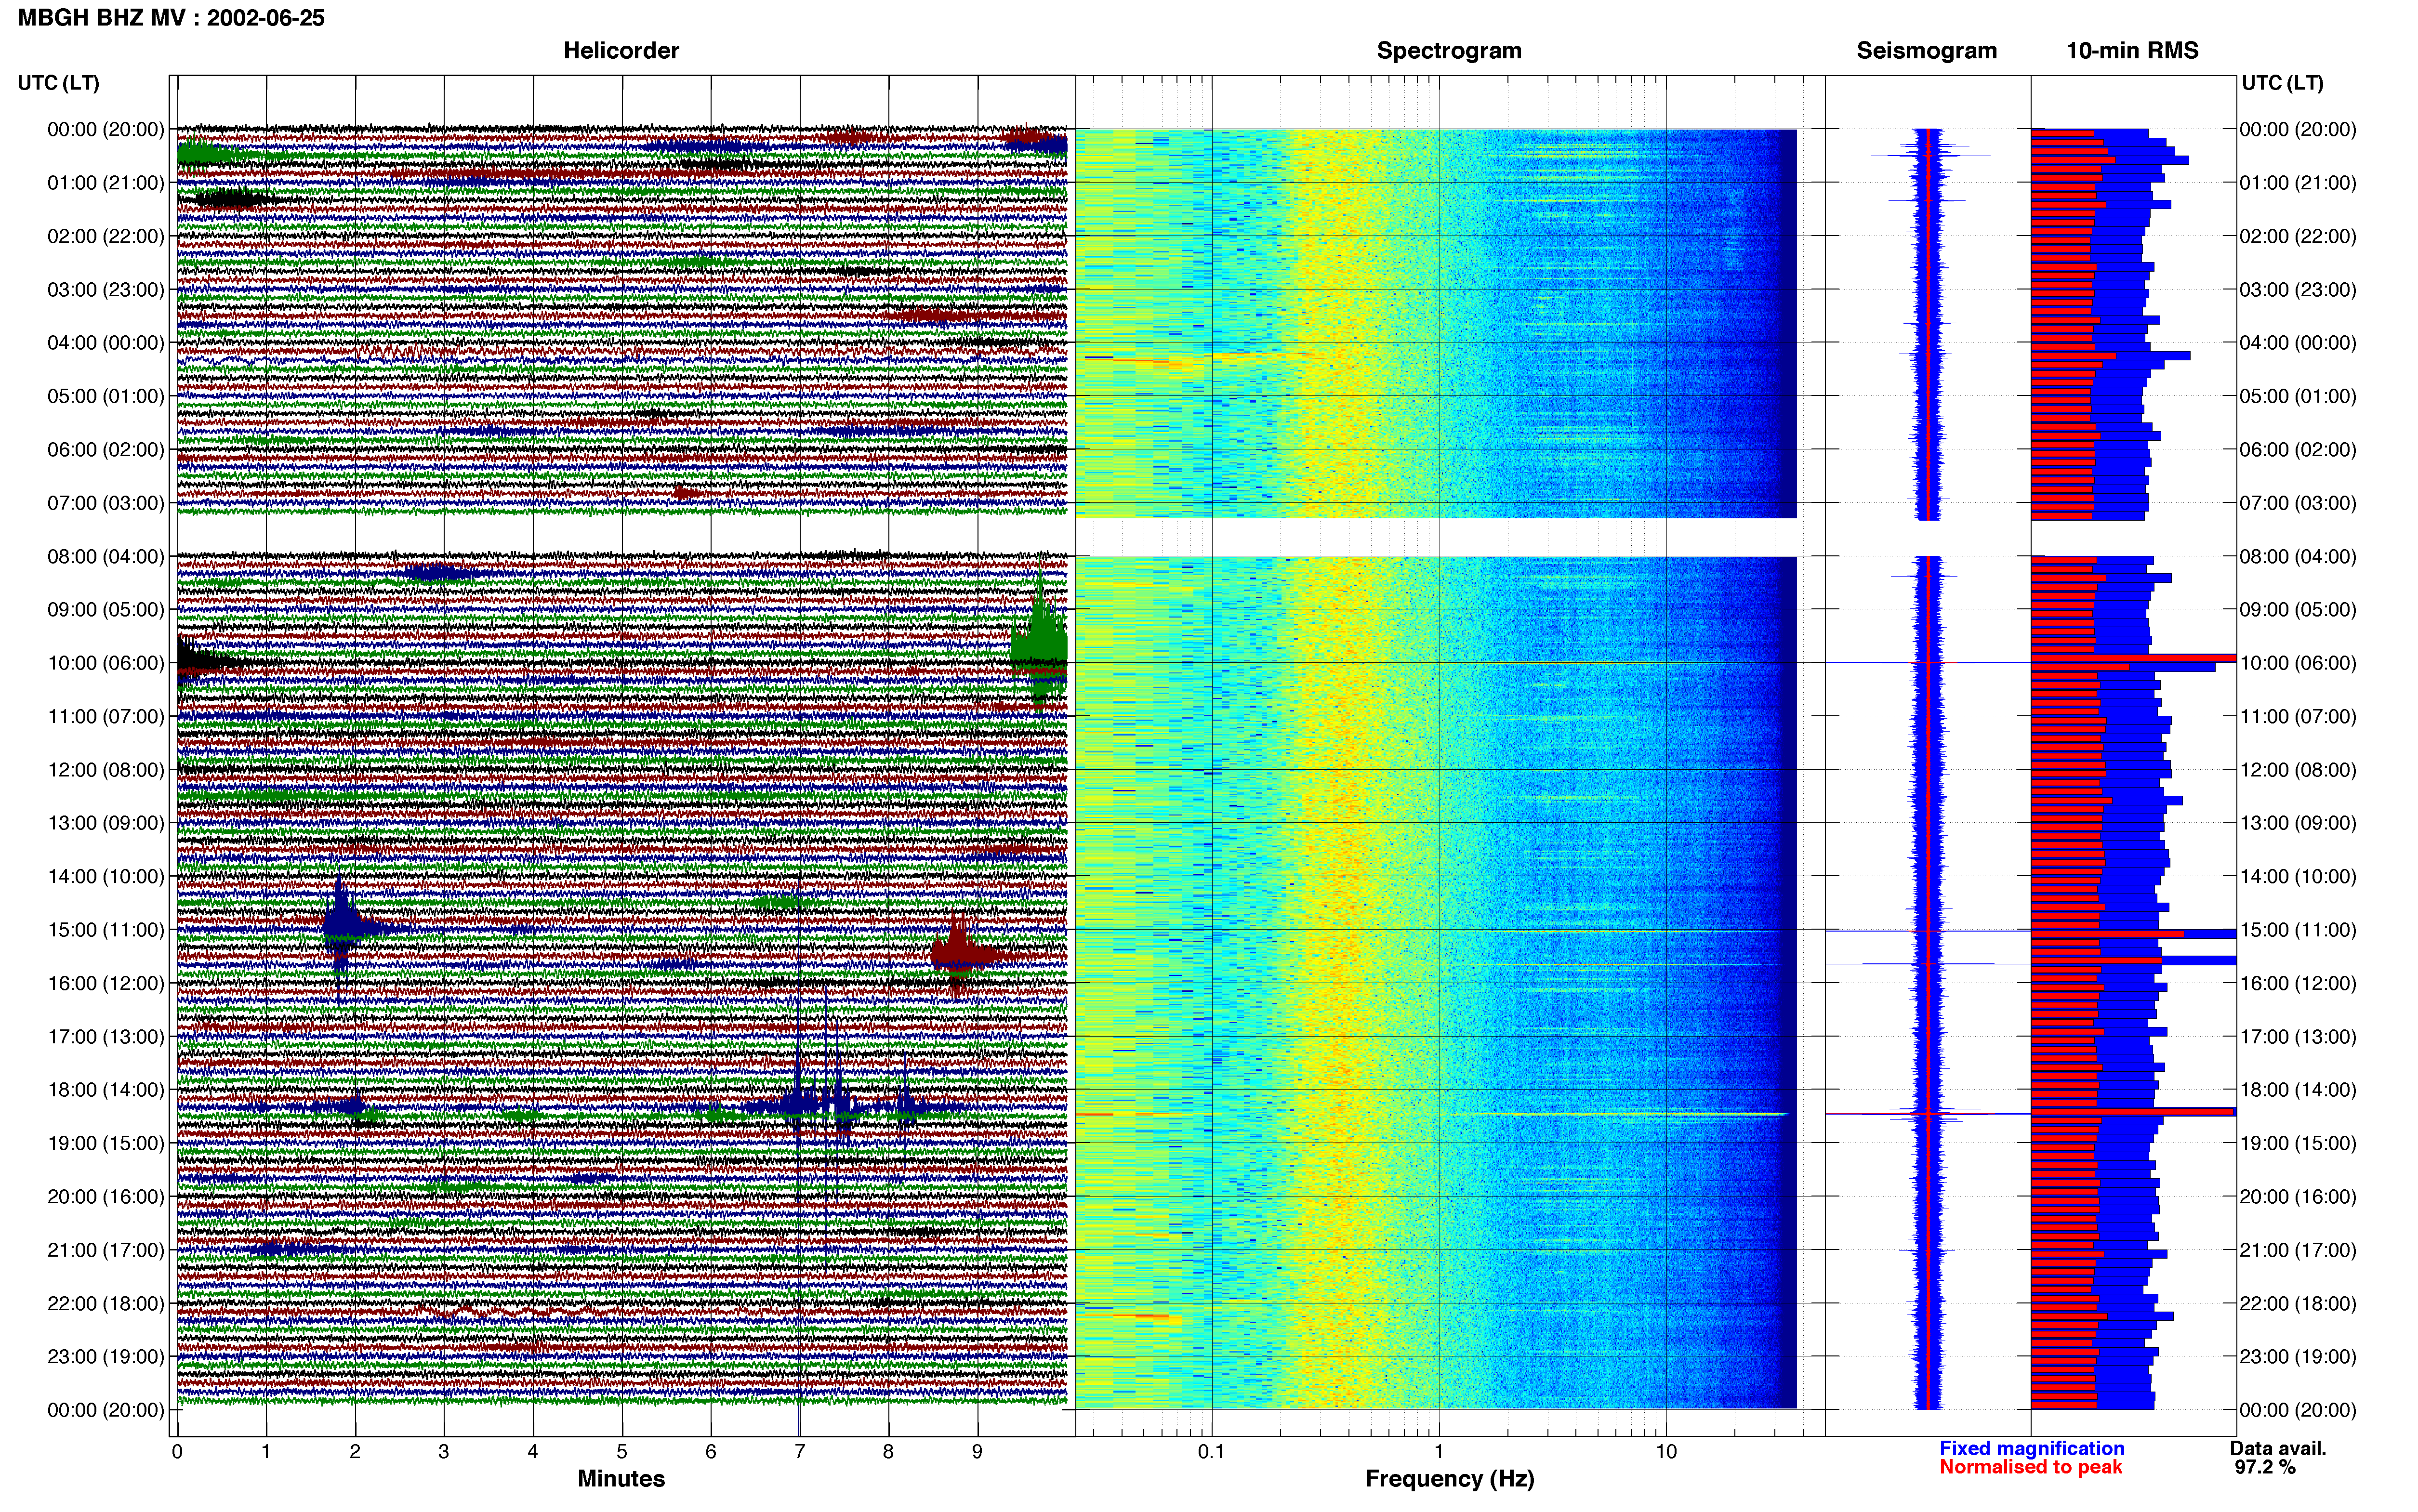Click the 'Fixed magnification' legend text
The height and width of the screenshot is (1512, 2418).
(2031, 1448)
